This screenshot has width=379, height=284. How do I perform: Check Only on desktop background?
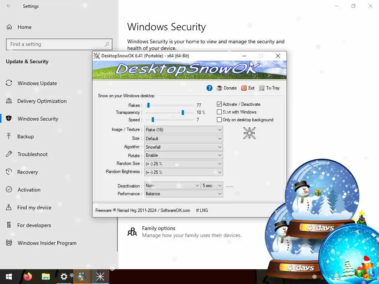coord(219,119)
